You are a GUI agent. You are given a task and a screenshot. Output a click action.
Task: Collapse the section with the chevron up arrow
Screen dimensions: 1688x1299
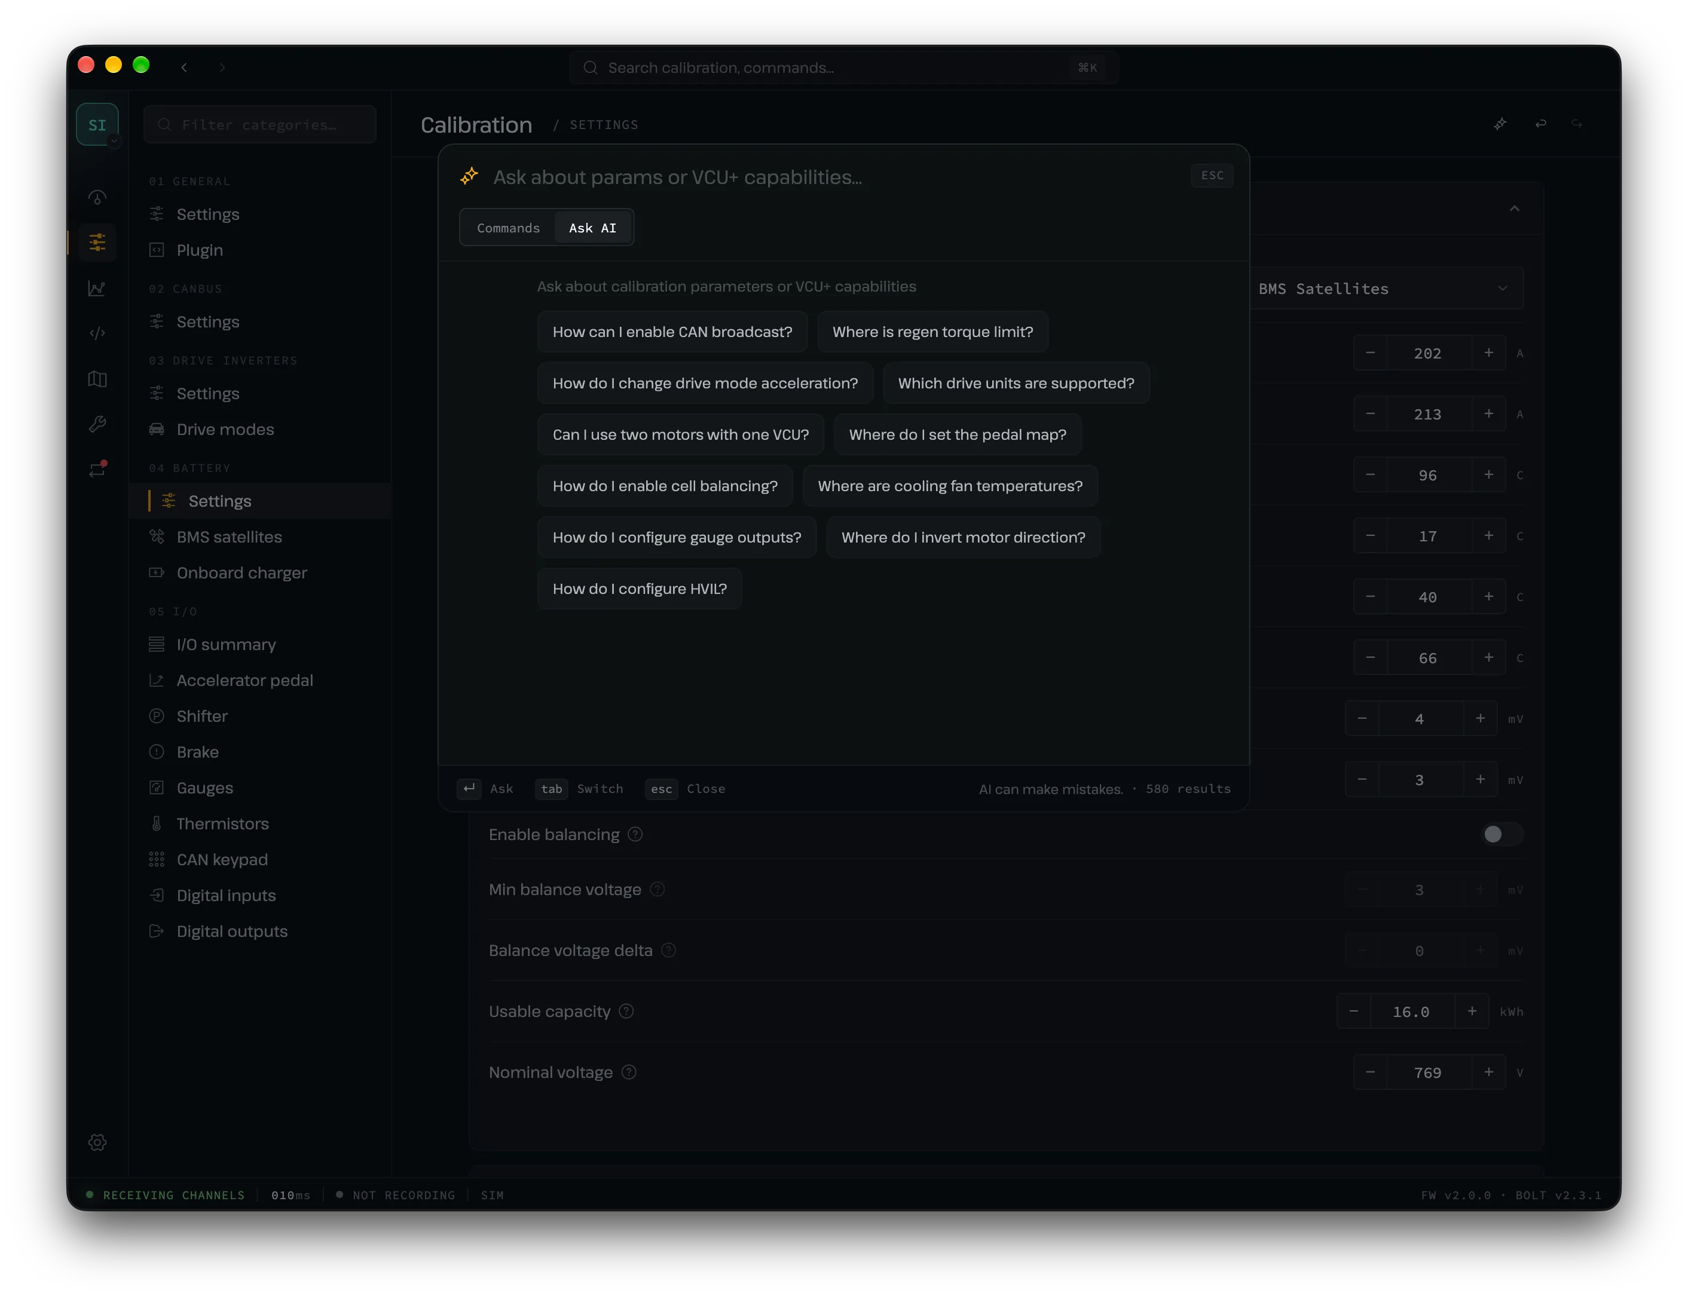coord(1514,209)
